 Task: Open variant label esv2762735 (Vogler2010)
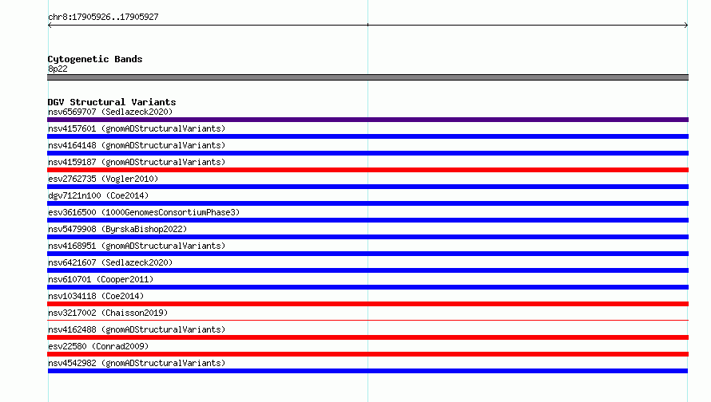pos(103,179)
